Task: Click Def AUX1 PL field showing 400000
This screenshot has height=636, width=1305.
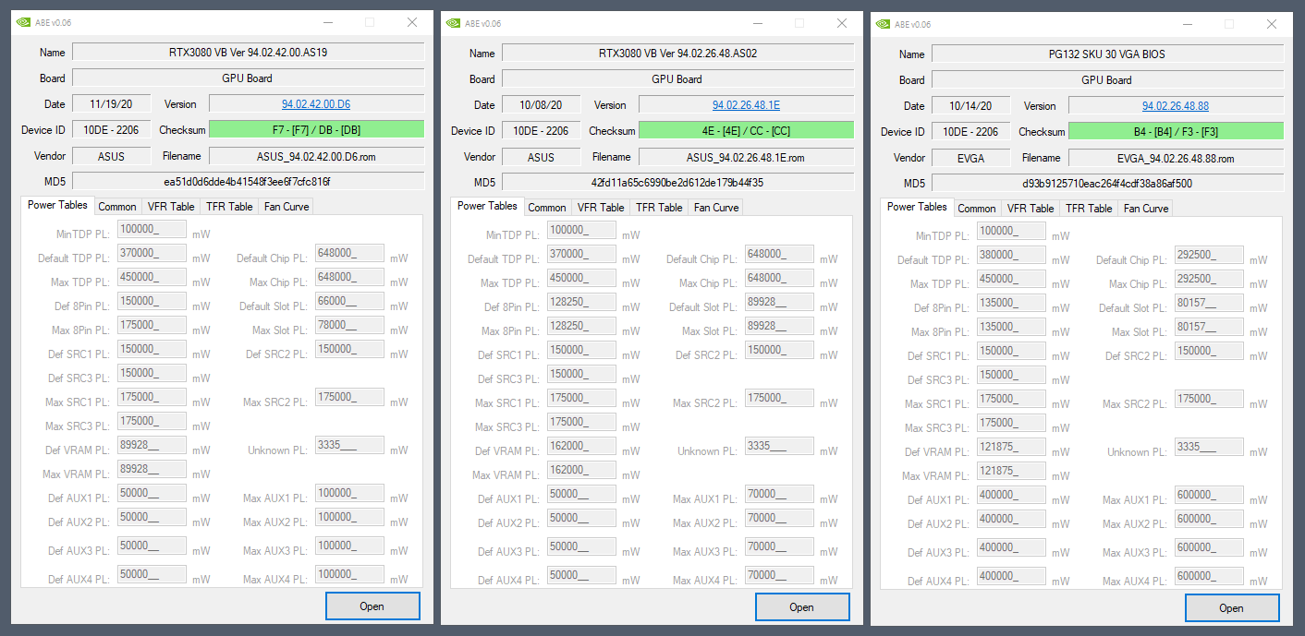Action: [1011, 495]
